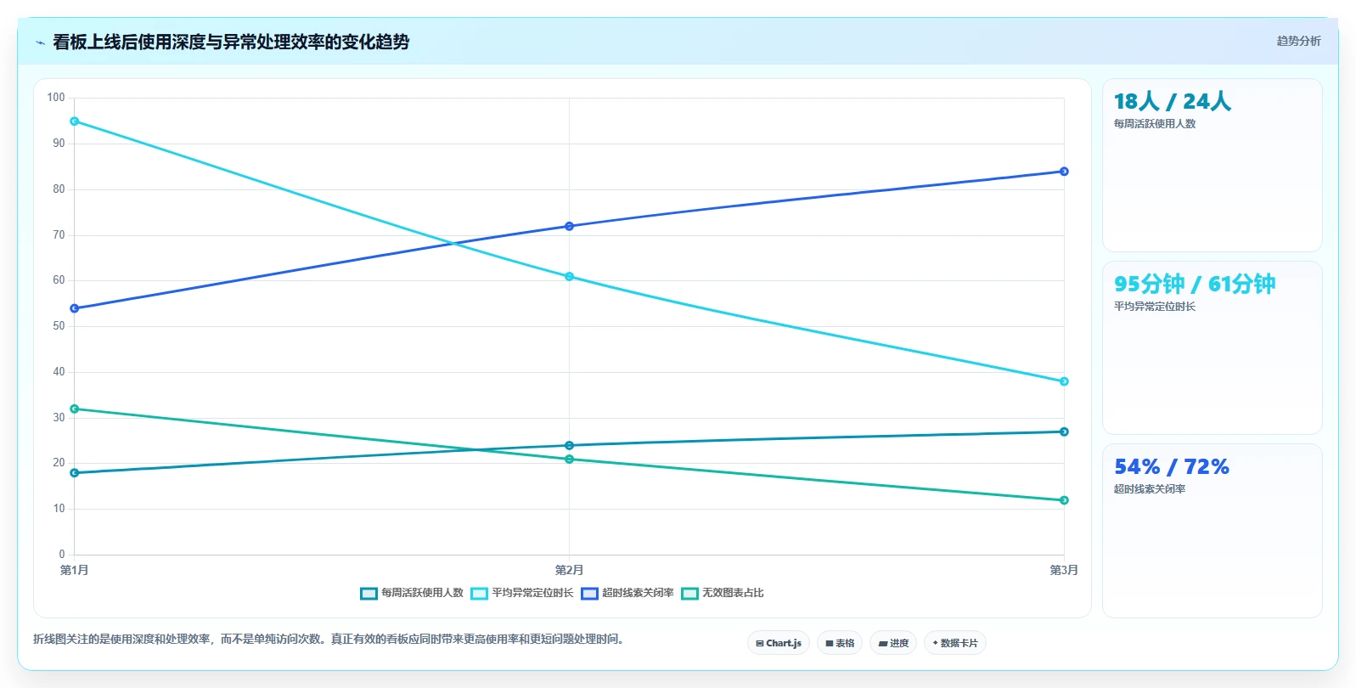The image size is (1356, 688).
Task: Click the 平均异常定位时长 legend color box
Action: [x=479, y=594]
